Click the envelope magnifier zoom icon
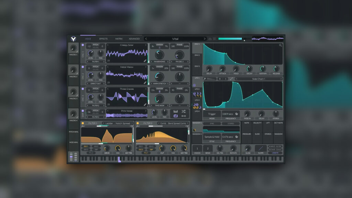The width and height of the screenshot is (352, 198). [280, 45]
